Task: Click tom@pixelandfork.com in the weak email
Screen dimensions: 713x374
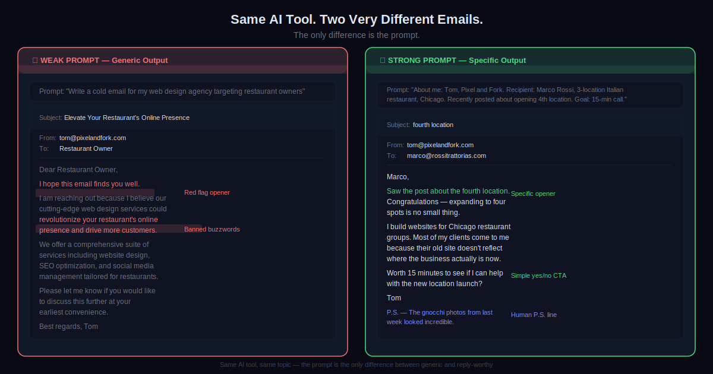Action: coord(93,138)
